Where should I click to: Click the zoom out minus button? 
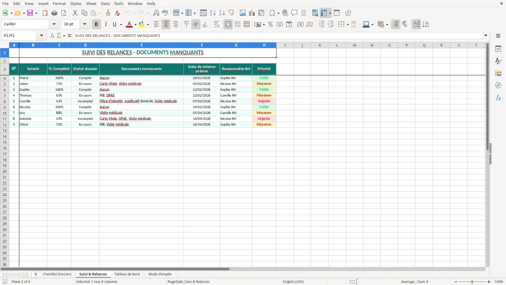tap(456, 282)
